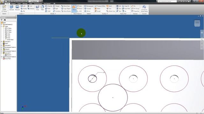Viewport: 204px width, 114px height.
Task: Open the Manage ribbon tab
Action: [25, 3]
